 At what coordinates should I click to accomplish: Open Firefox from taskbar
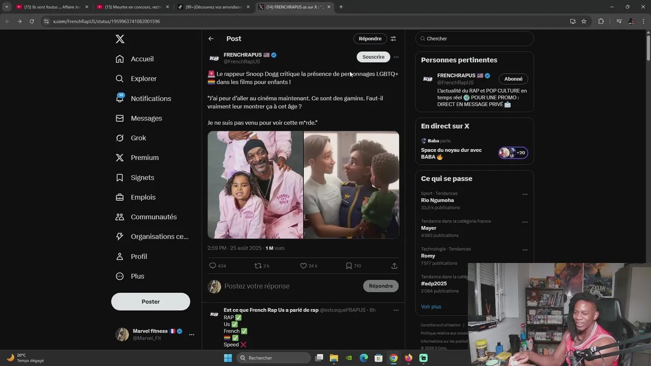pos(408,358)
